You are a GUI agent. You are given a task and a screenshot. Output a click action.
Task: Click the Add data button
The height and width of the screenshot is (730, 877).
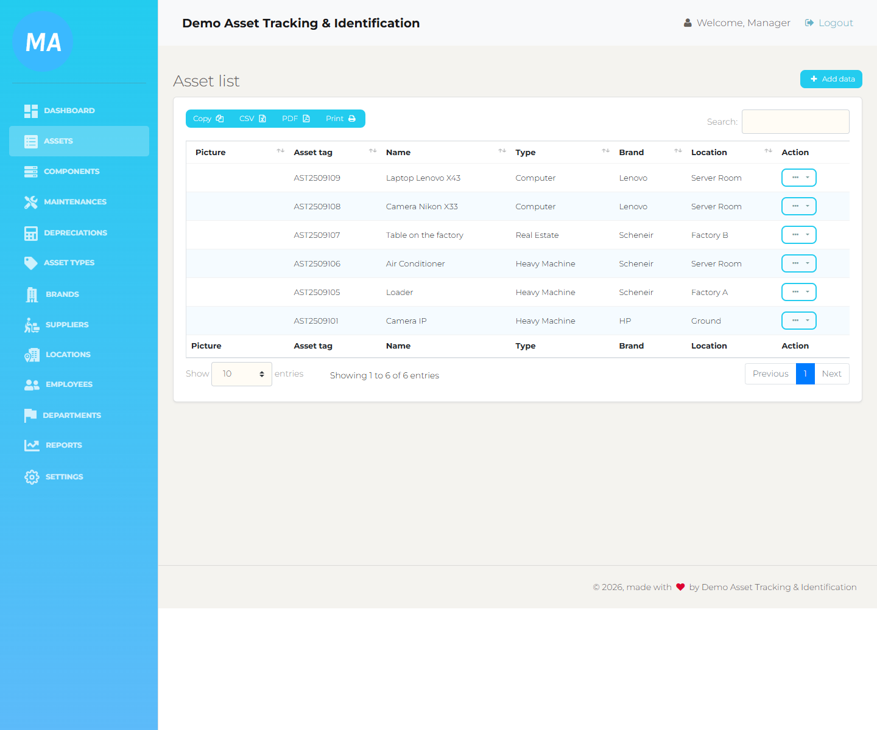point(831,79)
